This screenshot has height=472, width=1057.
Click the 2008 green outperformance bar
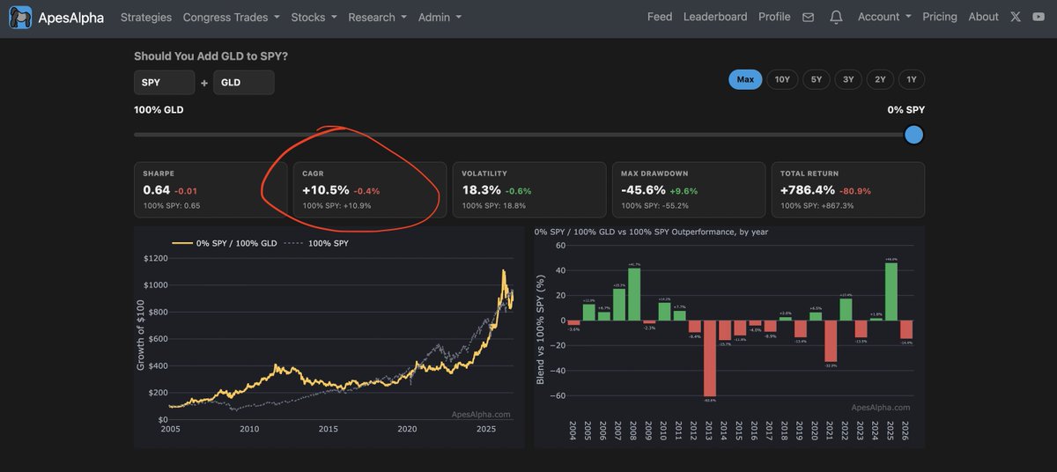pyautogui.click(x=634, y=294)
